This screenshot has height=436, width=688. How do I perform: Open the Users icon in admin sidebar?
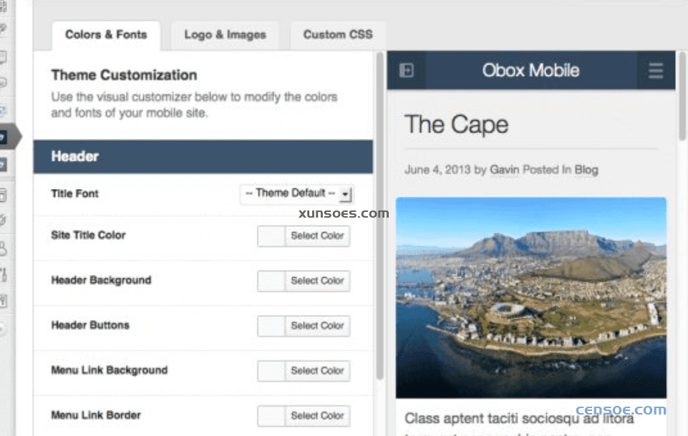pos(3,248)
